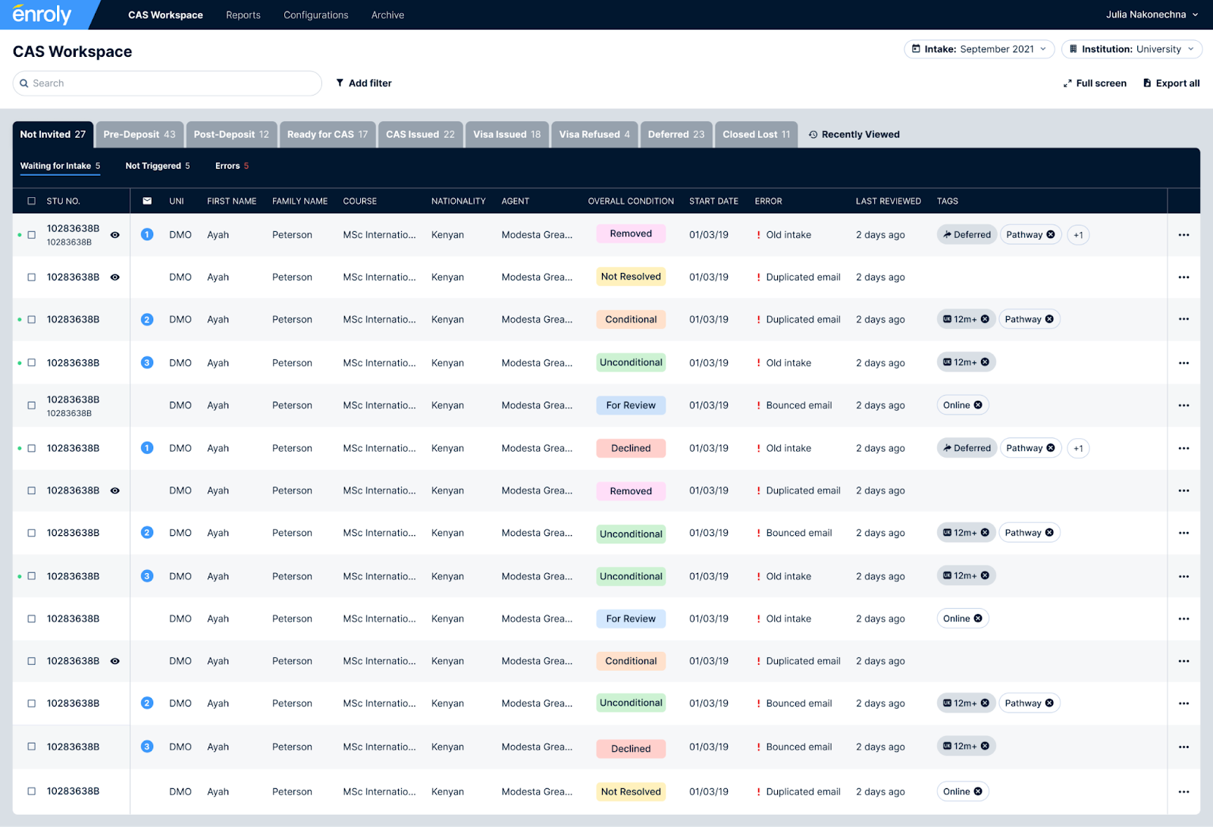
Task: Click the envelope icon in the table header
Action: 147,201
